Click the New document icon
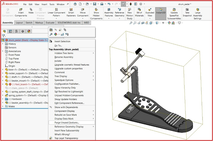Screen dimensions: 213x141 [x=80, y=4]
